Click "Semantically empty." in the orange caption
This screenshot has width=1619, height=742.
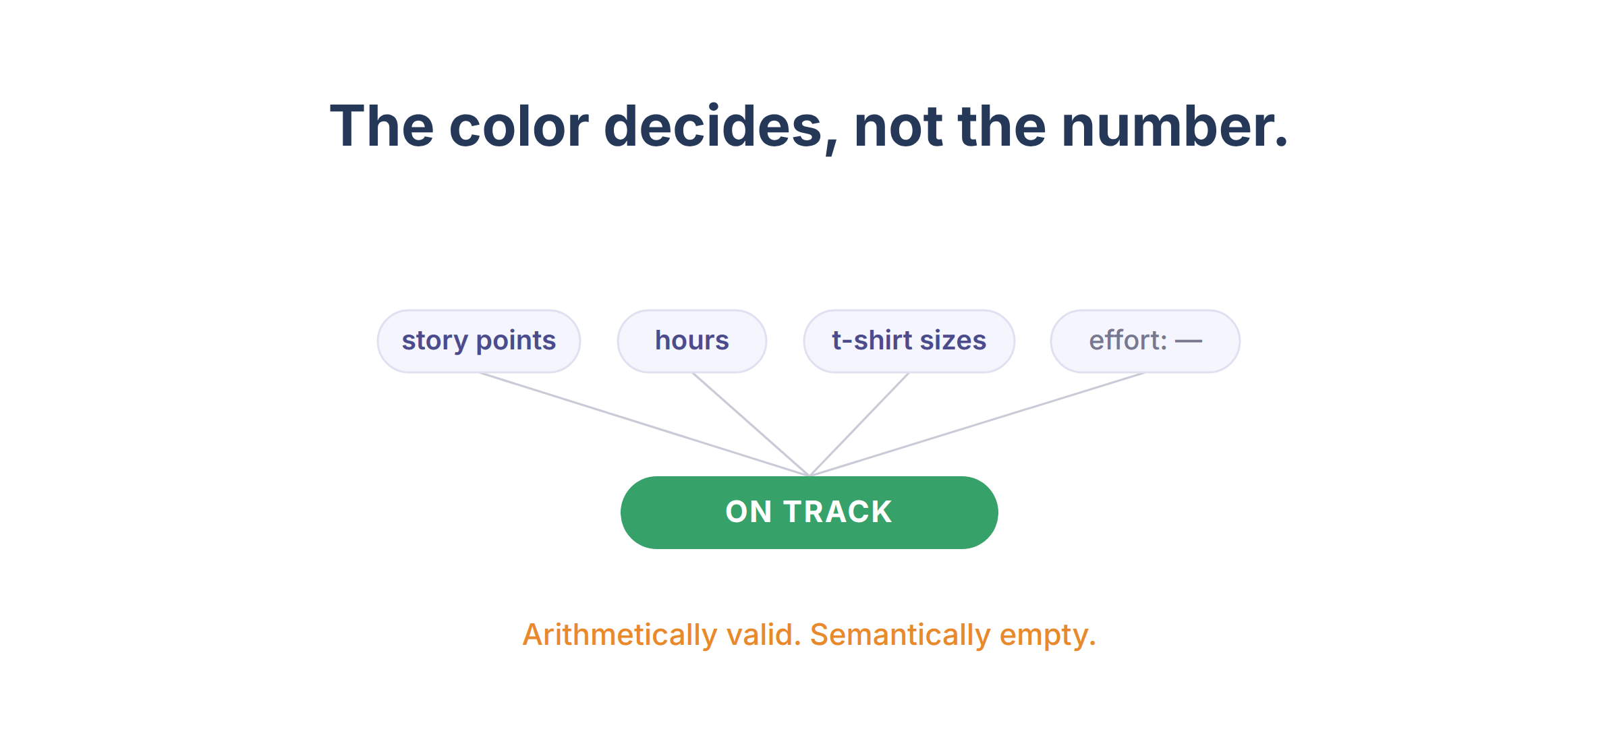[953, 635]
